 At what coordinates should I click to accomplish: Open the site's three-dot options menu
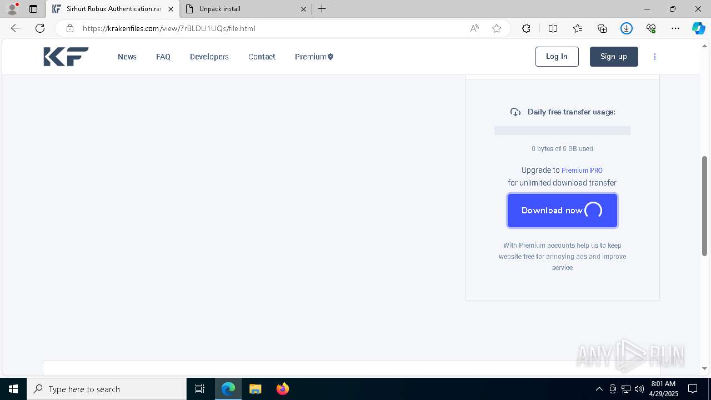click(655, 57)
